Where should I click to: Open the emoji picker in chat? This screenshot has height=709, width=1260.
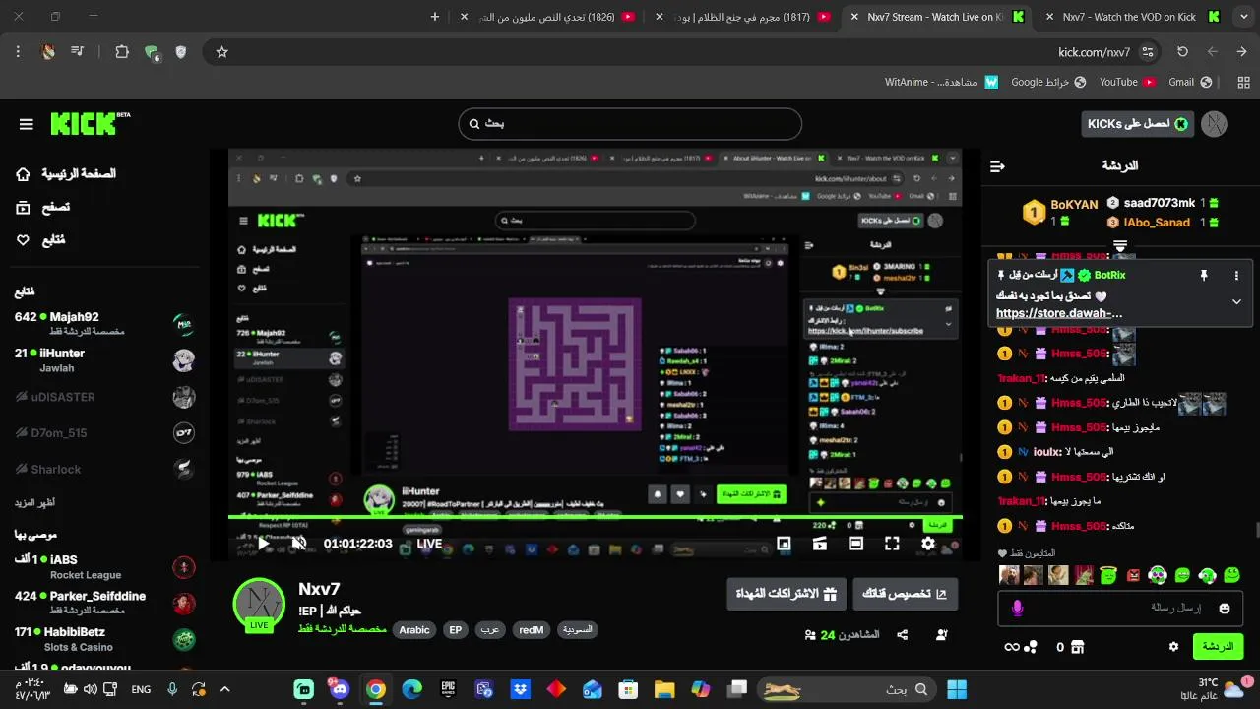click(x=1225, y=609)
